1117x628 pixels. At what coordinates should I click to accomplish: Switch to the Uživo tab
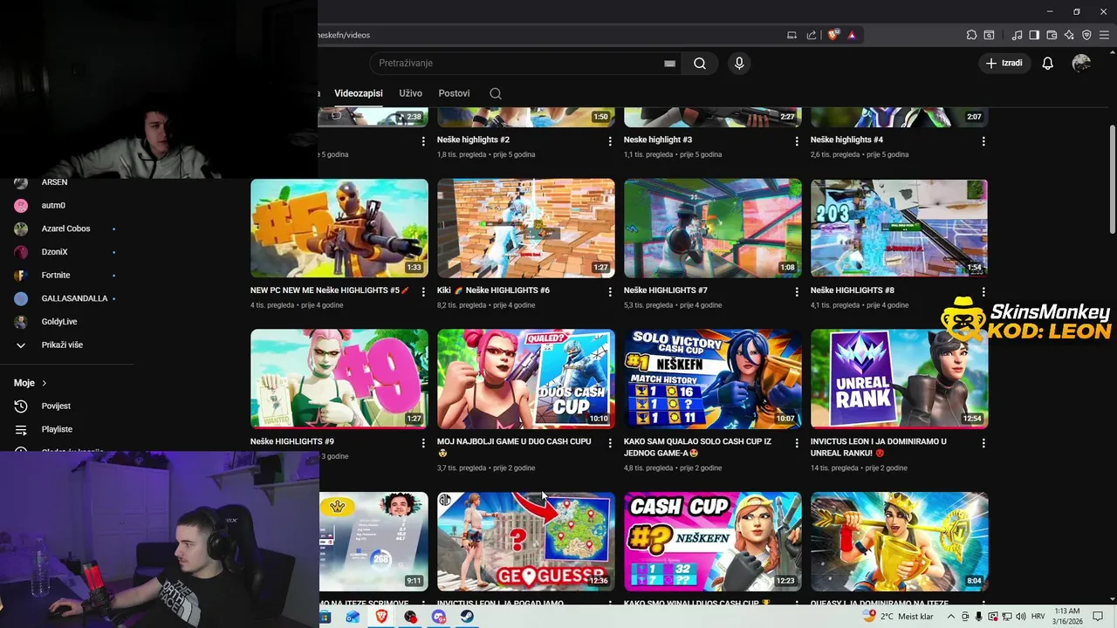click(410, 93)
